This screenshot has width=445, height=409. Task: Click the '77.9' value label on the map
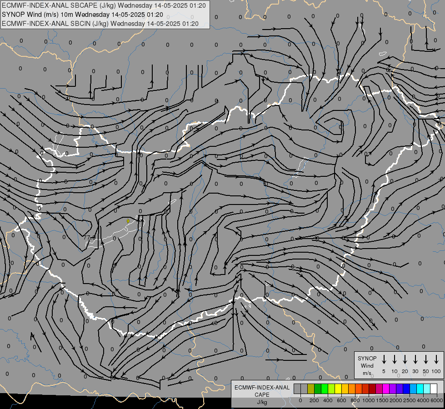[x=90, y=237]
